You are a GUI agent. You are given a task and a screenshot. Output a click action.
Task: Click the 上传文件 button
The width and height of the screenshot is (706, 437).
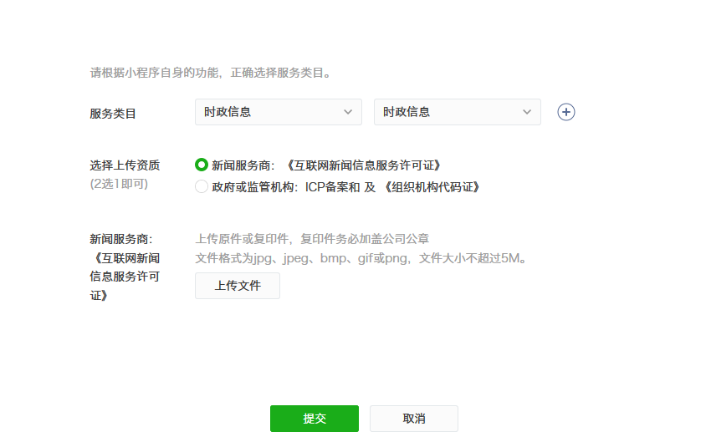[238, 286]
